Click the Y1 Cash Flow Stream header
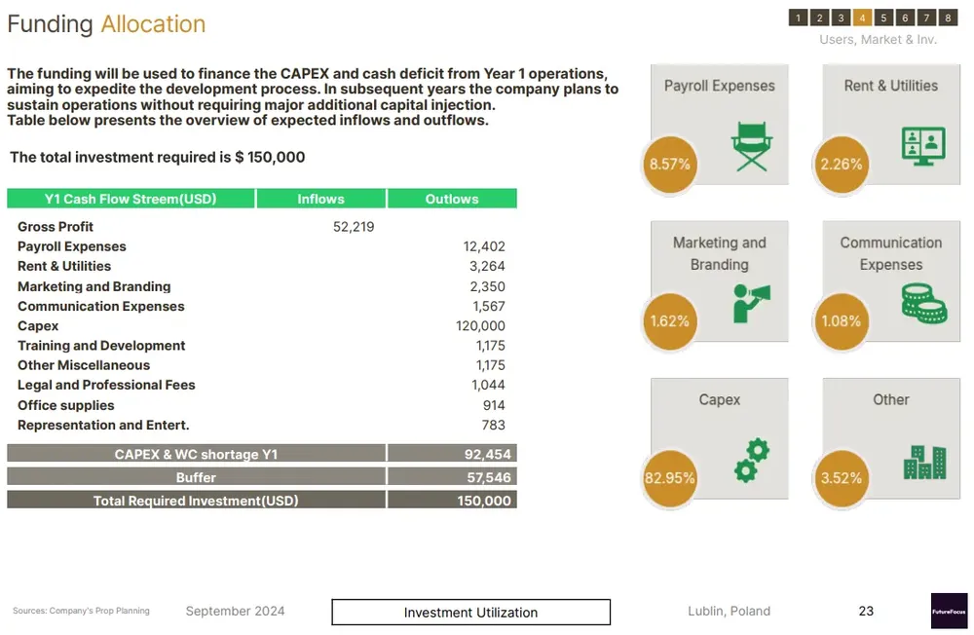 pyautogui.click(x=131, y=199)
